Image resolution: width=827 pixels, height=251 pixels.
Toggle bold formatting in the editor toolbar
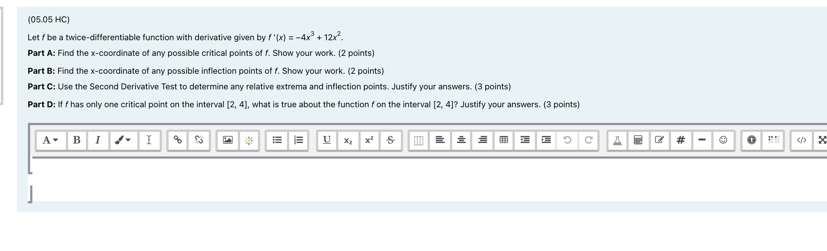coord(77,140)
